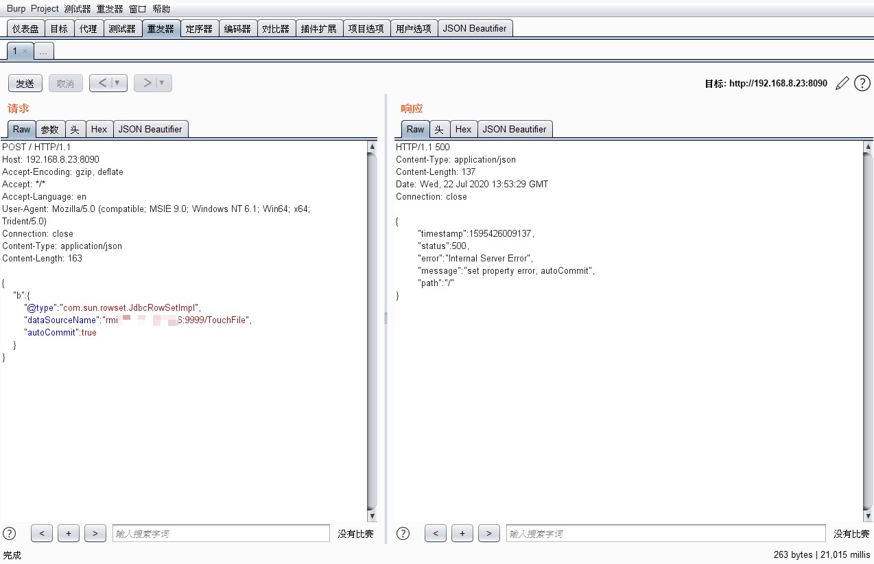Focus the response search input field

666,533
